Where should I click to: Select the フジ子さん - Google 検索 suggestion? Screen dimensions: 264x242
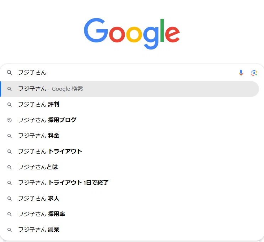(x=129, y=89)
